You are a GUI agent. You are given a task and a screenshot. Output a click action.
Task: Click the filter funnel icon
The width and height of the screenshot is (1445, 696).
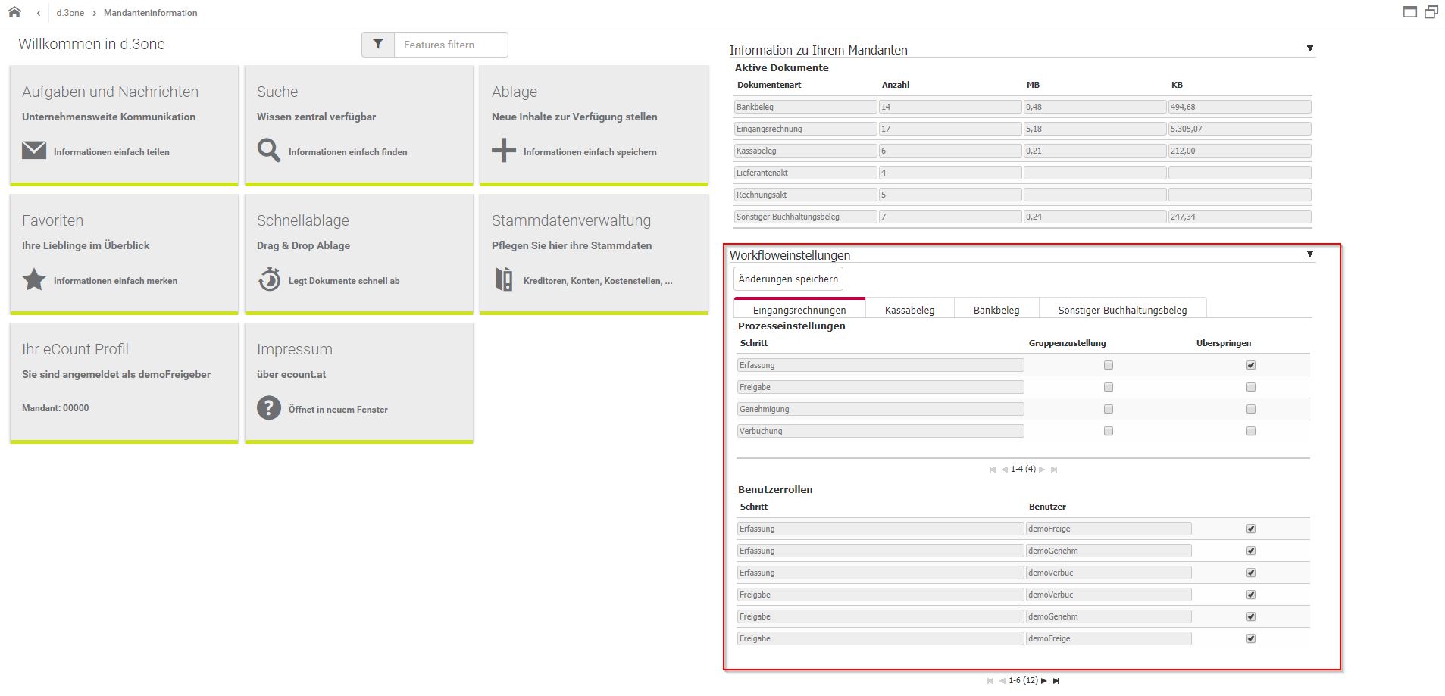point(378,45)
